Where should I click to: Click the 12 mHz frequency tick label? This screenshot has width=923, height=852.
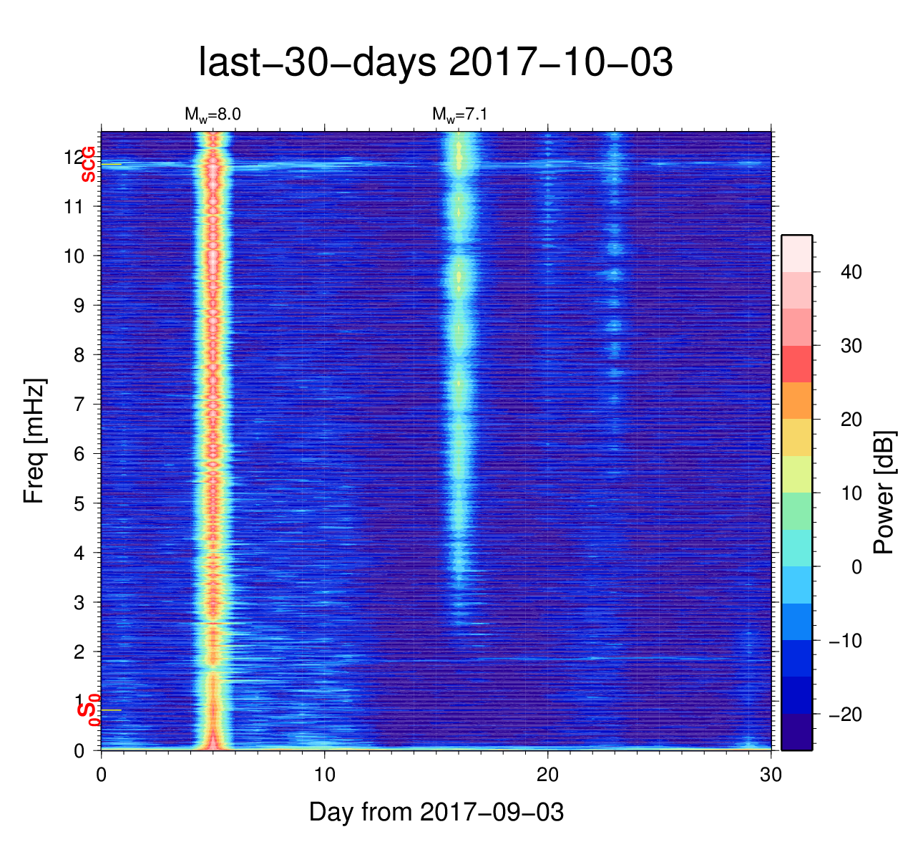(x=73, y=157)
